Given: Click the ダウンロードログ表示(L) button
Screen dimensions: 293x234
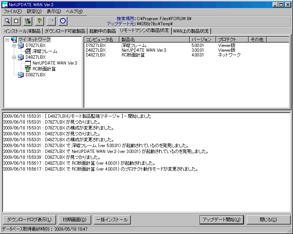Looking at the screenshot, I should (29, 220).
